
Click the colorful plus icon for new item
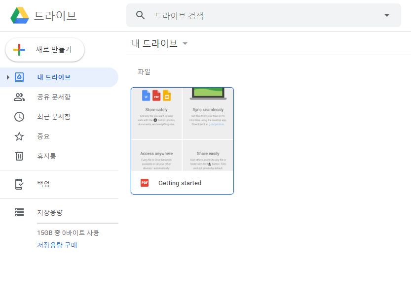[x=19, y=50]
